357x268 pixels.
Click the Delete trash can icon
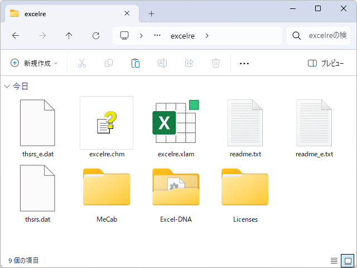point(216,63)
